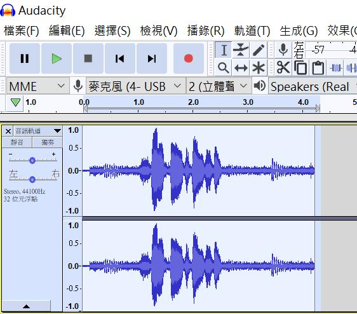The height and width of the screenshot is (314, 357).
Task: Select the Multi-tool asterisk icon
Action: click(x=258, y=67)
